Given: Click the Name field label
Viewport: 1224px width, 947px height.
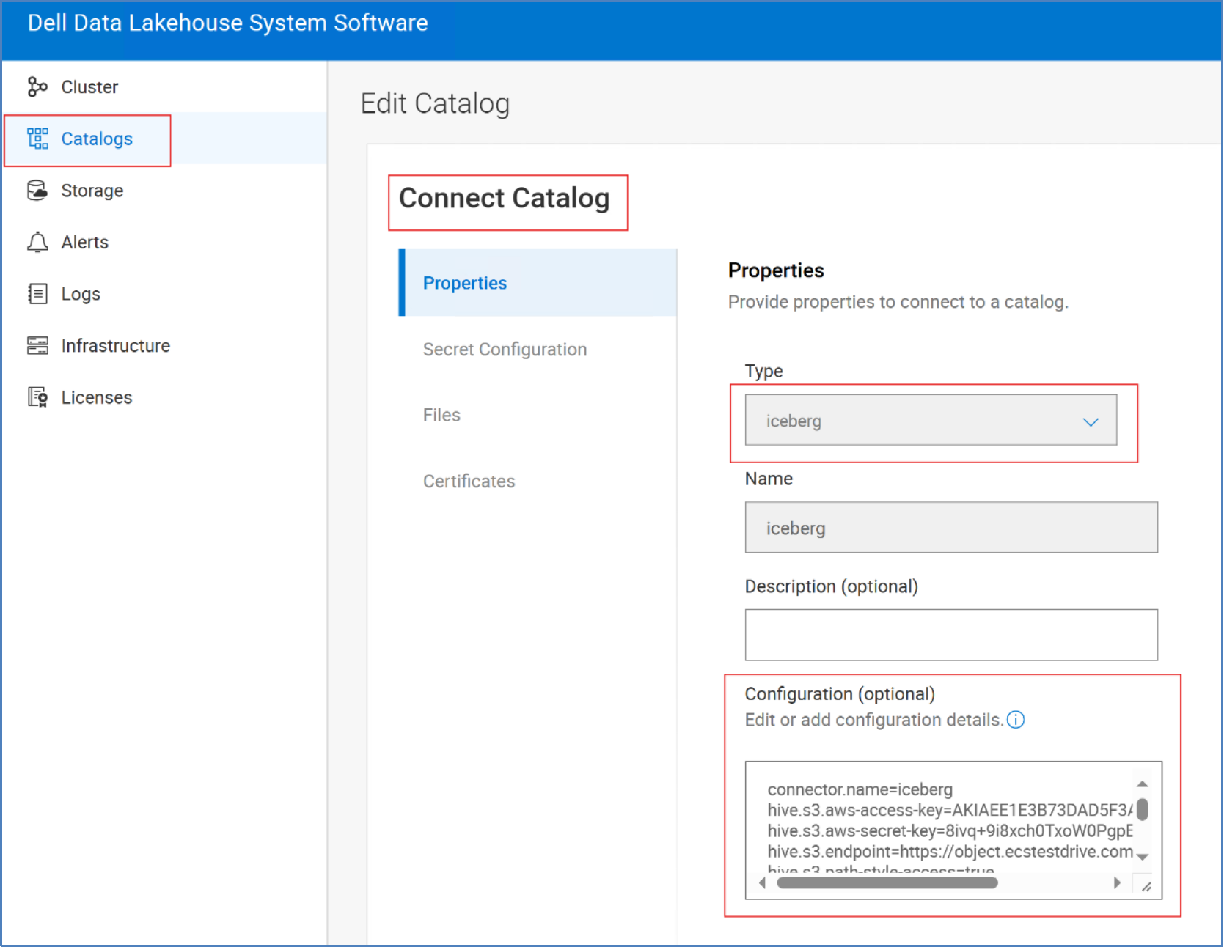Looking at the screenshot, I should click(x=769, y=479).
